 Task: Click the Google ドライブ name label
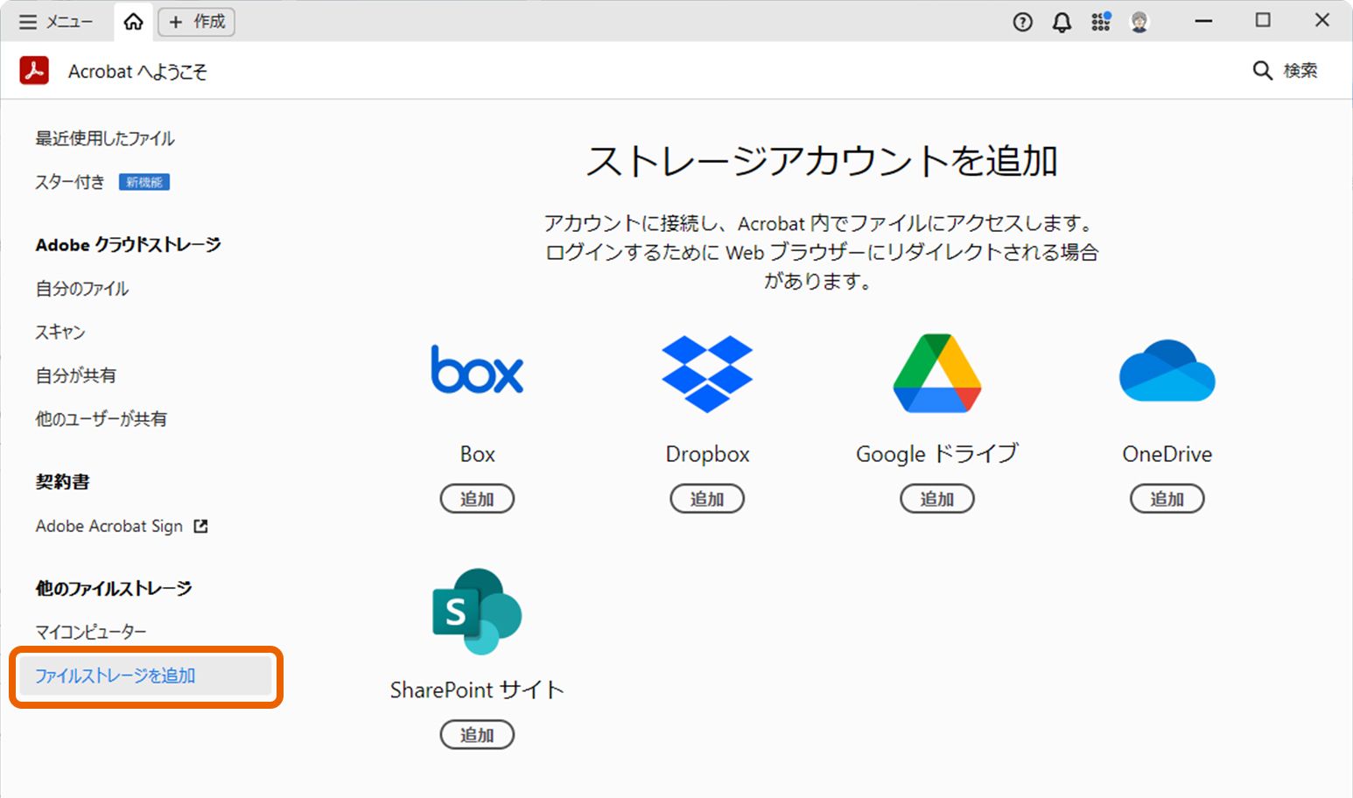pyautogui.click(x=937, y=454)
